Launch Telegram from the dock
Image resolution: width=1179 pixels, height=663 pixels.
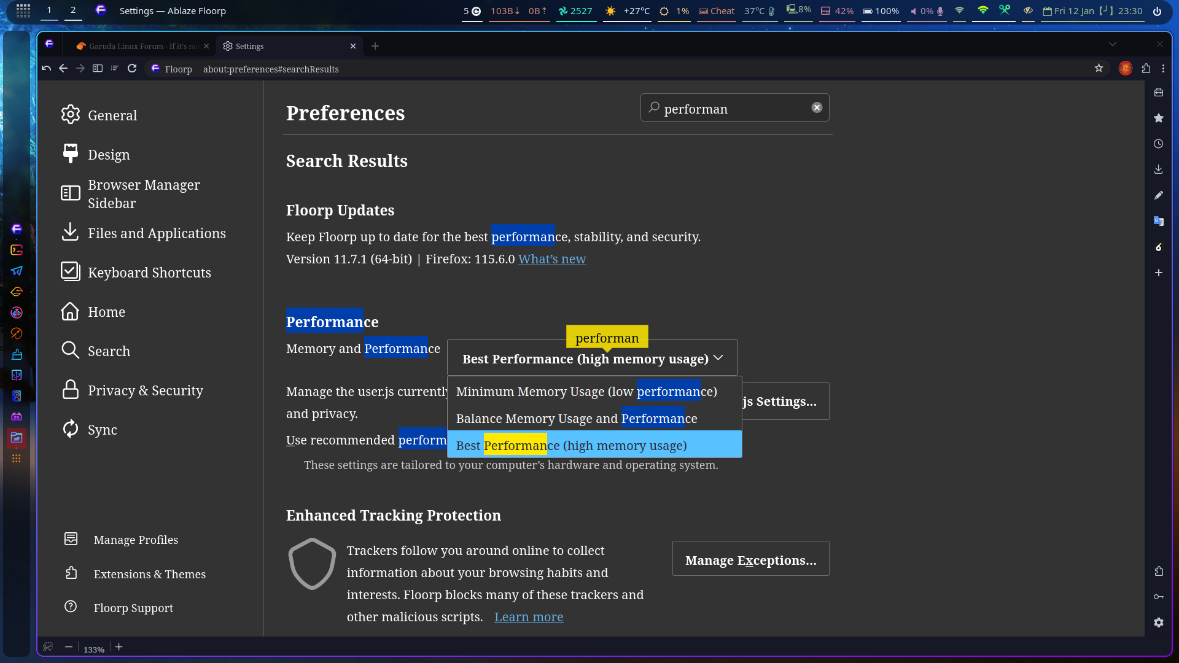pos(17,271)
